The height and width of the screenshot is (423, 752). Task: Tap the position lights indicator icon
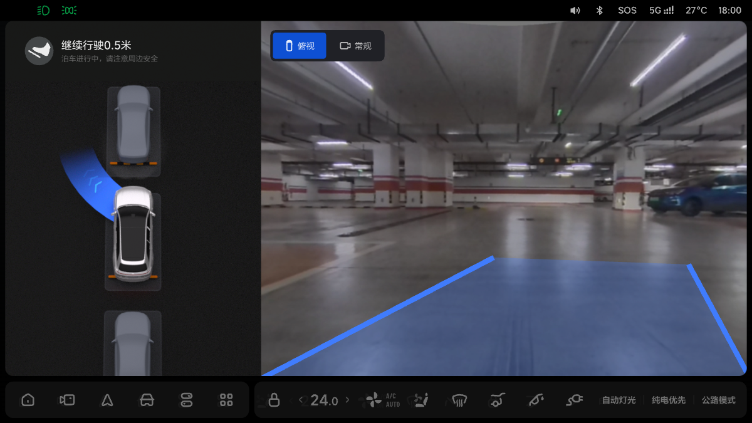(70, 10)
